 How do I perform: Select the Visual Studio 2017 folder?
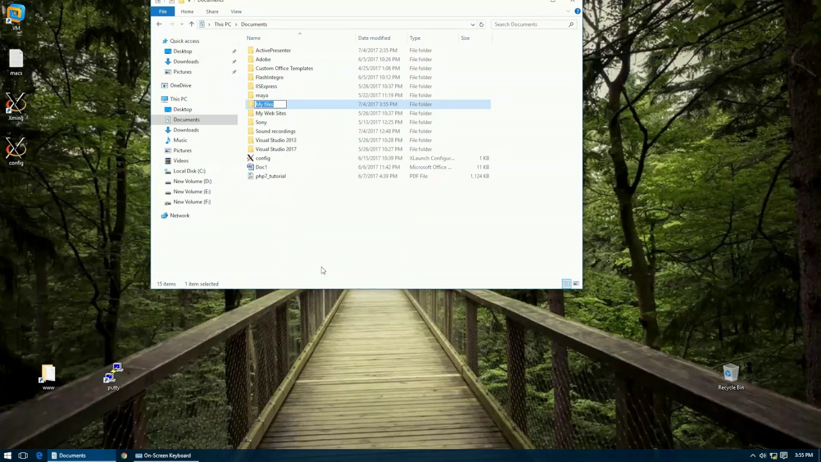click(276, 149)
